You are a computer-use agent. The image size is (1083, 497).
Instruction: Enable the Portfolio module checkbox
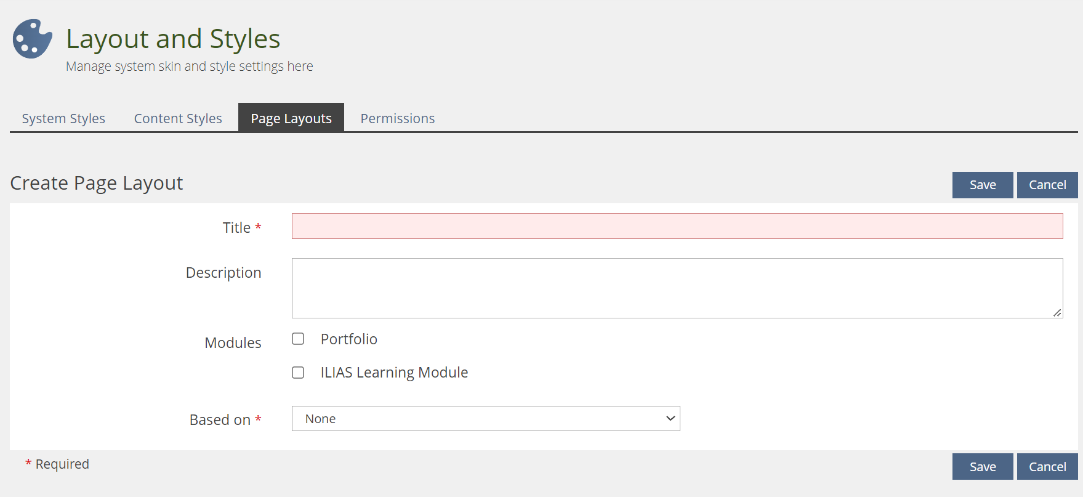(298, 339)
